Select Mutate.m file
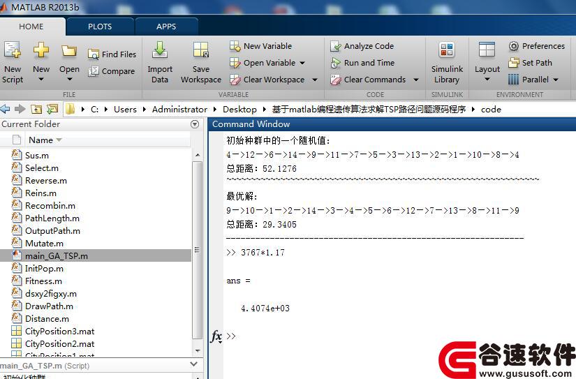 (44, 243)
